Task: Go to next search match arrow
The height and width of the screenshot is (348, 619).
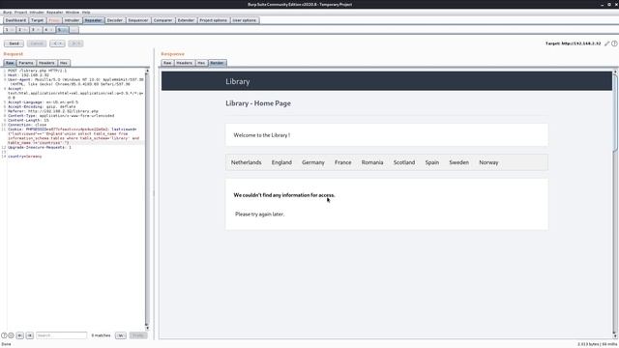Action: [x=30, y=335]
